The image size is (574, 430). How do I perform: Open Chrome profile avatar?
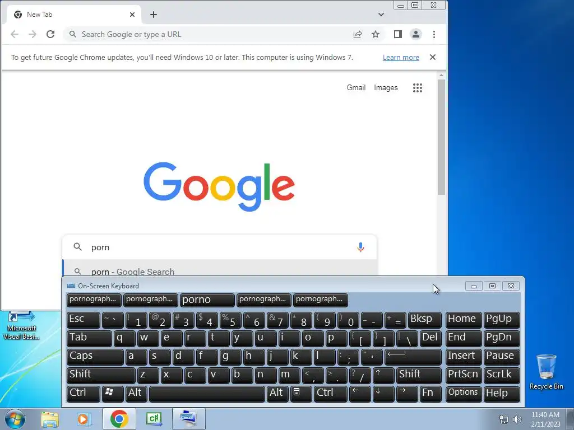[x=416, y=34]
